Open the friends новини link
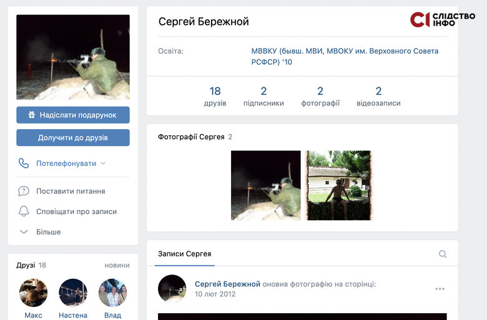The height and width of the screenshot is (320, 487). point(117,265)
